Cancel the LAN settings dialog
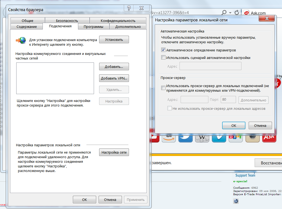This screenshot has width=282, height=209. click(x=260, y=125)
